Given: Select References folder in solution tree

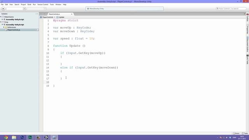Looking at the screenshot, I should [12, 27].
